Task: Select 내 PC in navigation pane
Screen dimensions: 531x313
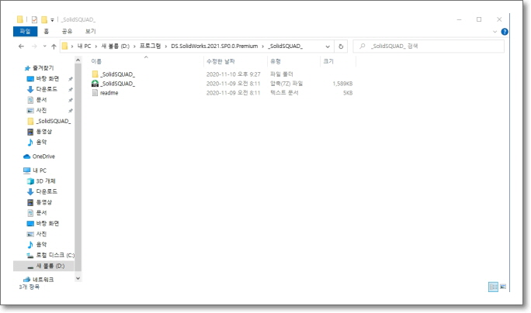Action: pos(35,170)
